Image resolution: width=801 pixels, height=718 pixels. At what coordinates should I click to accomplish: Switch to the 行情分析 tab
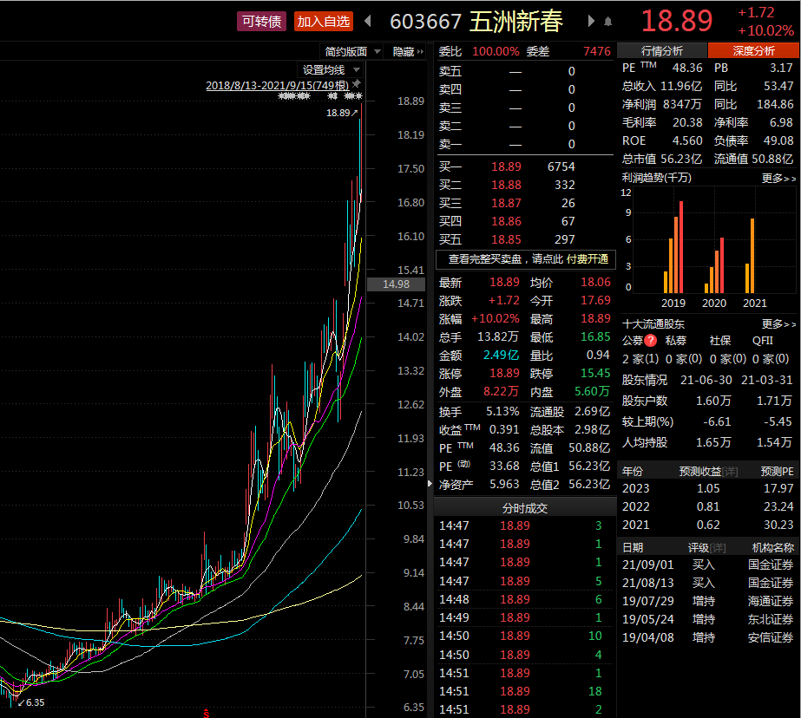(x=662, y=50)
